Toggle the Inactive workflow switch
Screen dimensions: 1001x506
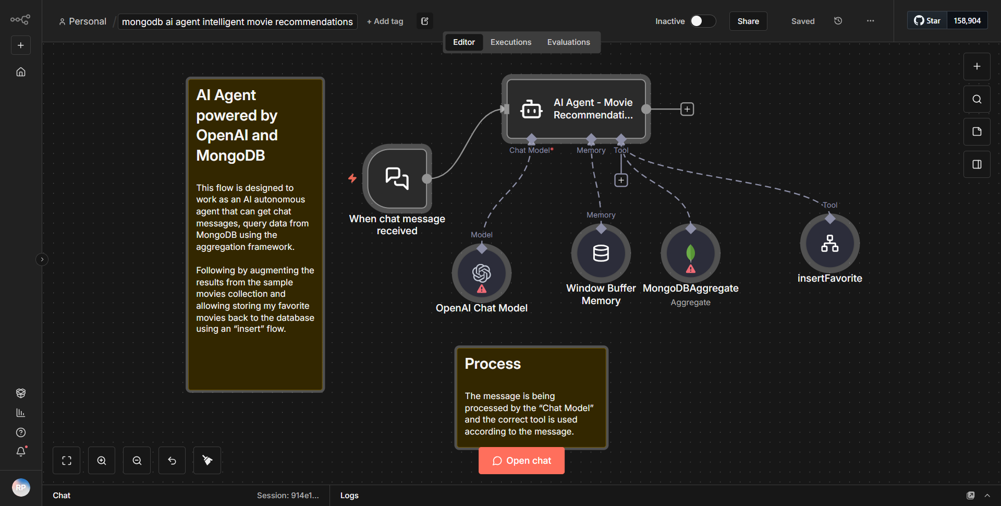[702, 21]
